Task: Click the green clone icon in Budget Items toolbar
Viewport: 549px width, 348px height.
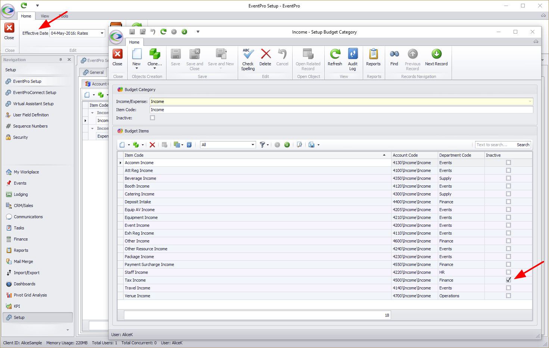Action: (x=136, y=145)
